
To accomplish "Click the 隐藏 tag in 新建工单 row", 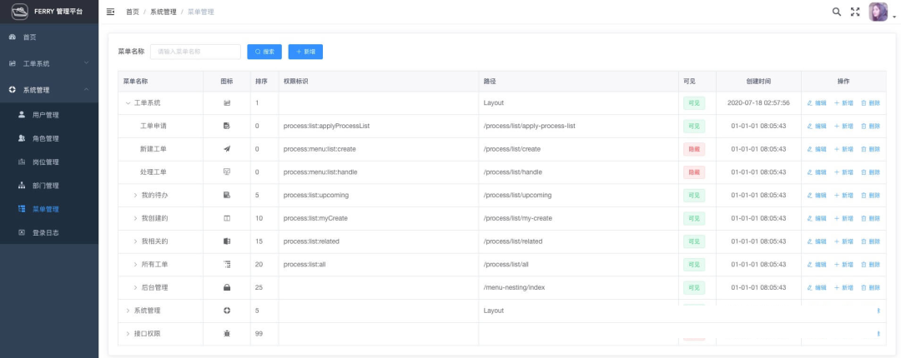I will click(693, 149).
